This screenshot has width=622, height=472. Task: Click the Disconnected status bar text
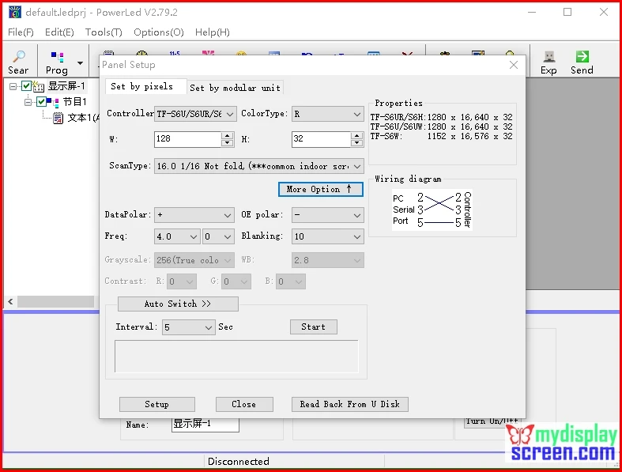click(x=239, y=461)
